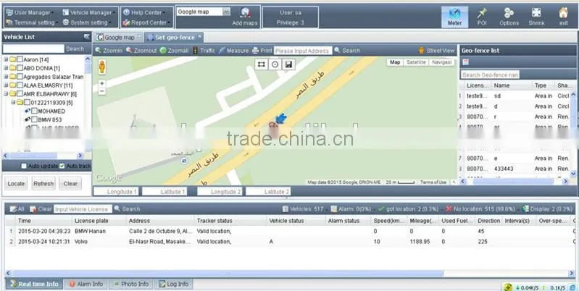The image size is (579, 291).
Task: Check the Aaron [14] group checkbox
Action: click(20, 59)
